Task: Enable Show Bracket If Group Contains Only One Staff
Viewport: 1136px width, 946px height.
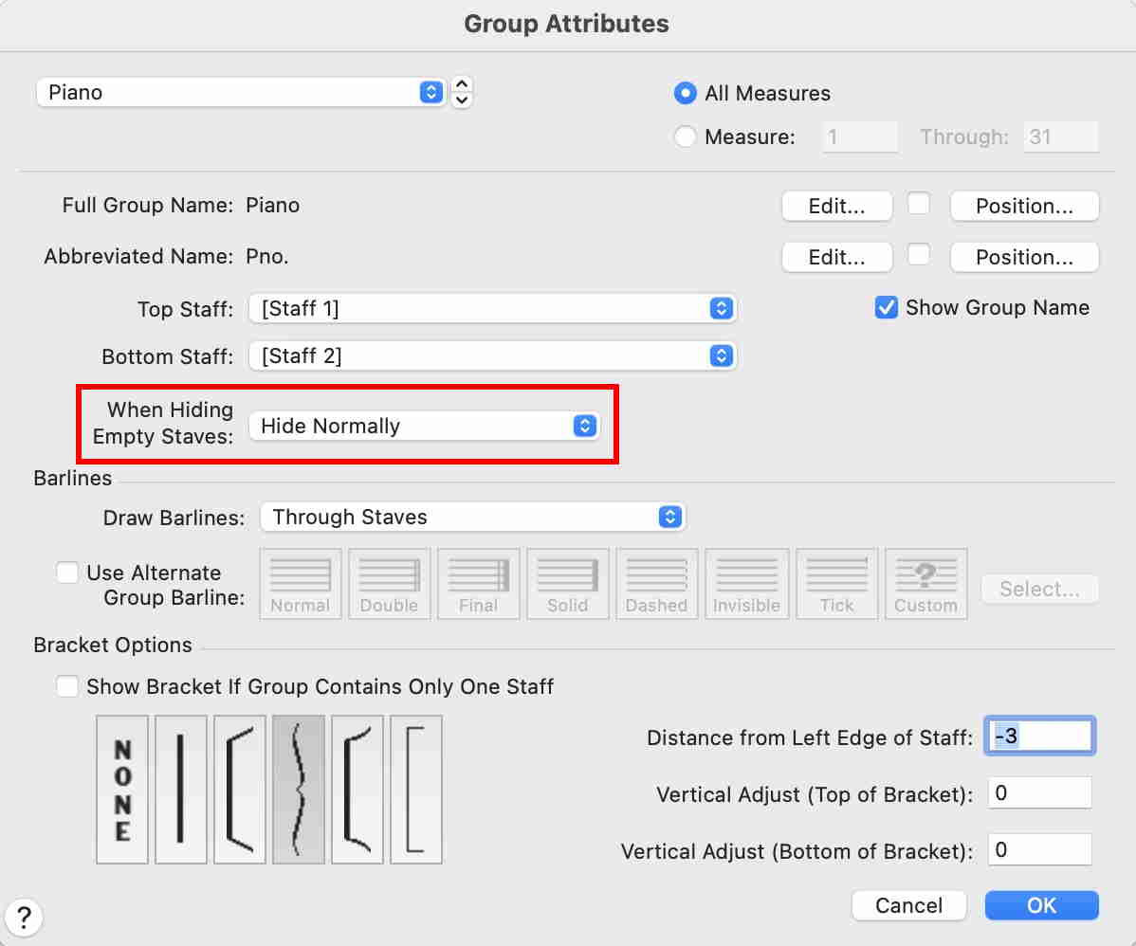Action: point(67,686)
